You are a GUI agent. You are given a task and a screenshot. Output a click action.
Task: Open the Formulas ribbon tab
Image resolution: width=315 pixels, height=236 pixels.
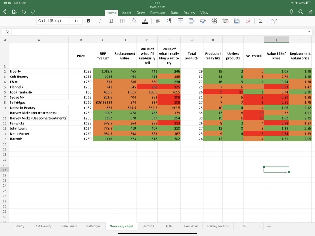[x=158, y=13]
